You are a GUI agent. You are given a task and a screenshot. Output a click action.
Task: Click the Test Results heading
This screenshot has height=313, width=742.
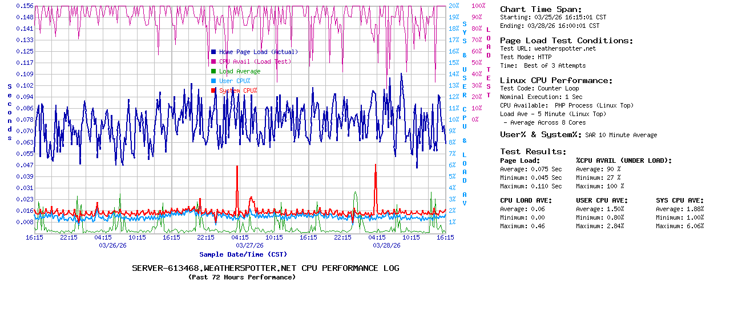(533, 151)
